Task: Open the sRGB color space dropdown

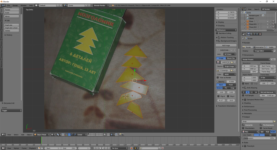Action: (x=230, y=74)
